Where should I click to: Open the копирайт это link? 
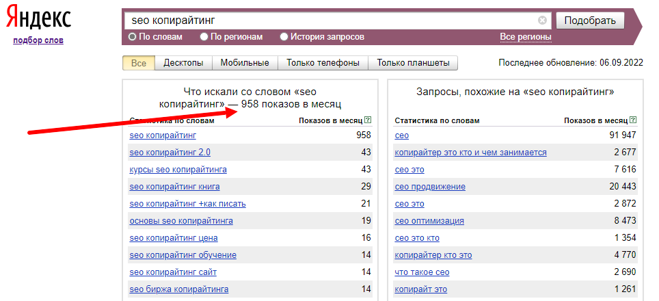(420, 289)
